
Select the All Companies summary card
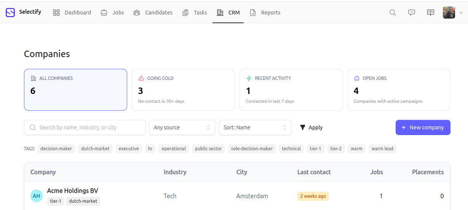point(75,90)
